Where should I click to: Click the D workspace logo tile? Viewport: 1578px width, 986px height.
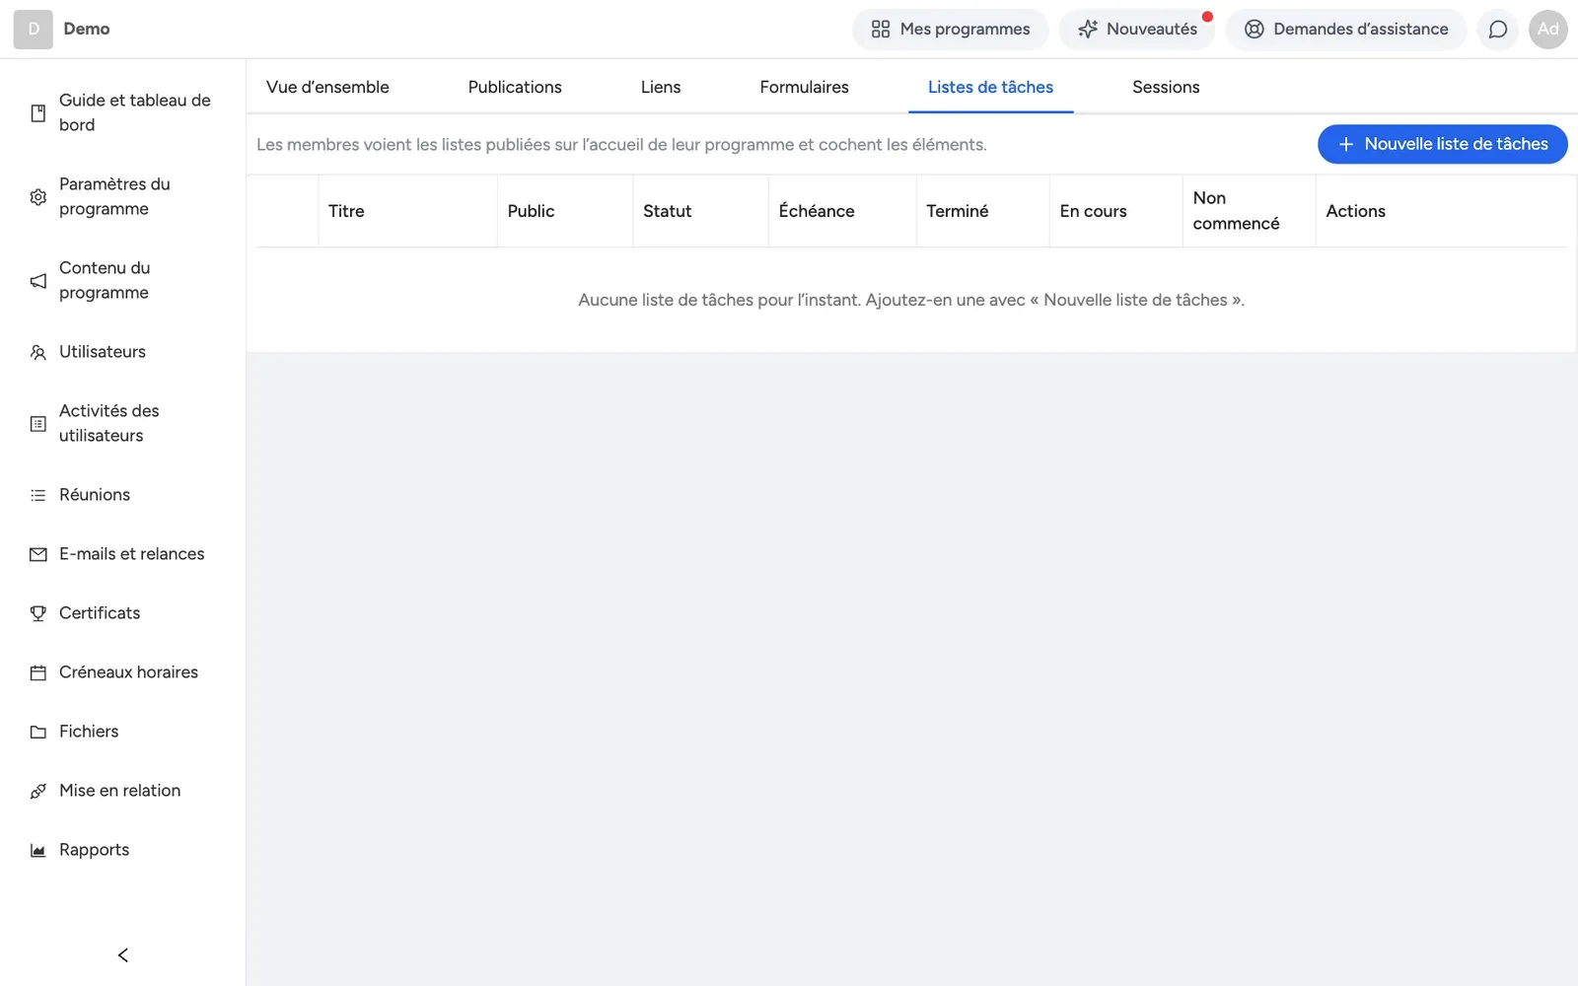click(x=34, y=30)
